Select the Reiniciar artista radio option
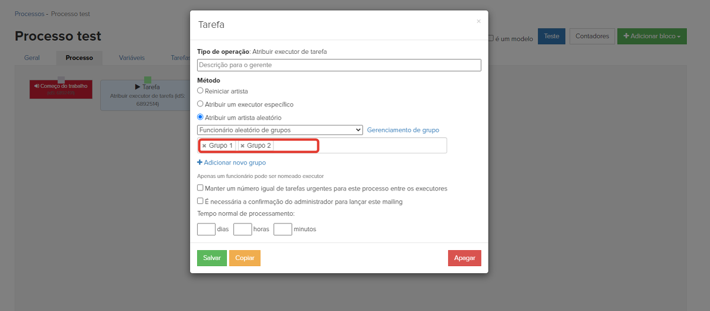This screenshot has height=311, width=710. click(200, 91)
